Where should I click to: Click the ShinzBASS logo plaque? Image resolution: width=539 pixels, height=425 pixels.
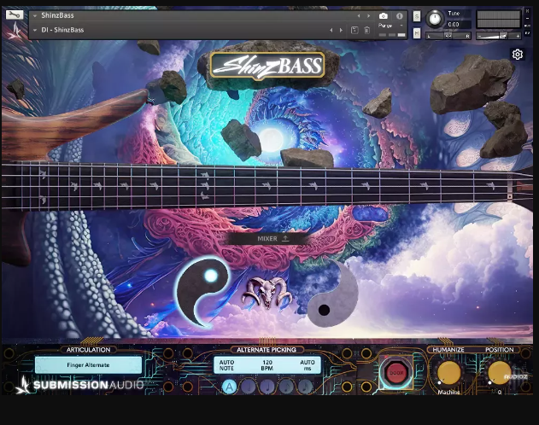[267, 66]
